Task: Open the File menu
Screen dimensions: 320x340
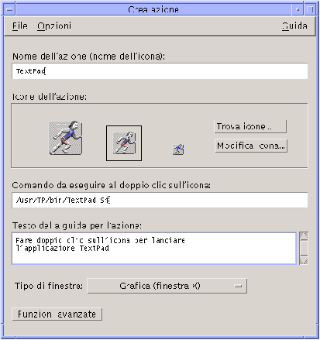Action: [x=20, y=26]
